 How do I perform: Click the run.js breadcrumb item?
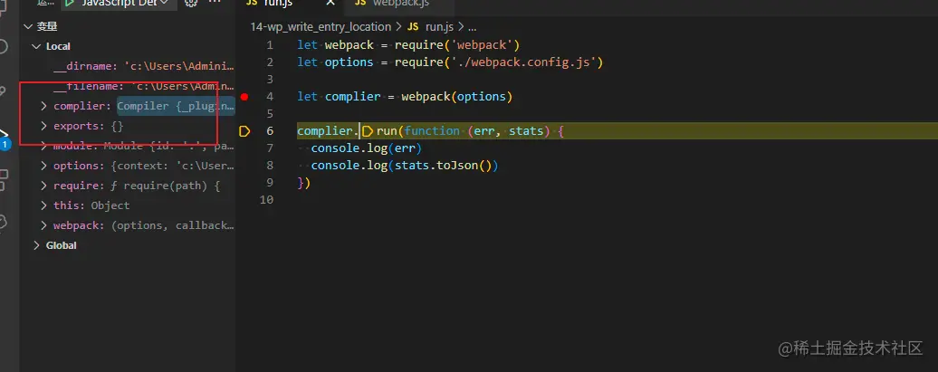click(440, 27)
